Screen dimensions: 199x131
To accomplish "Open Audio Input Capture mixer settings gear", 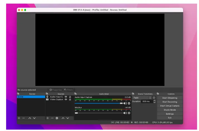I will pyautogui.click(x=129, y=103).
